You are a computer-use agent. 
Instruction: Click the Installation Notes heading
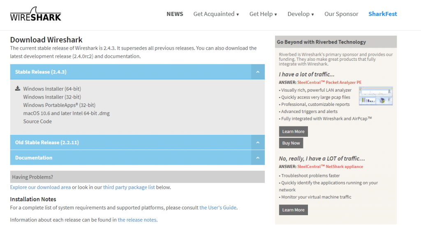coord(33,199)
